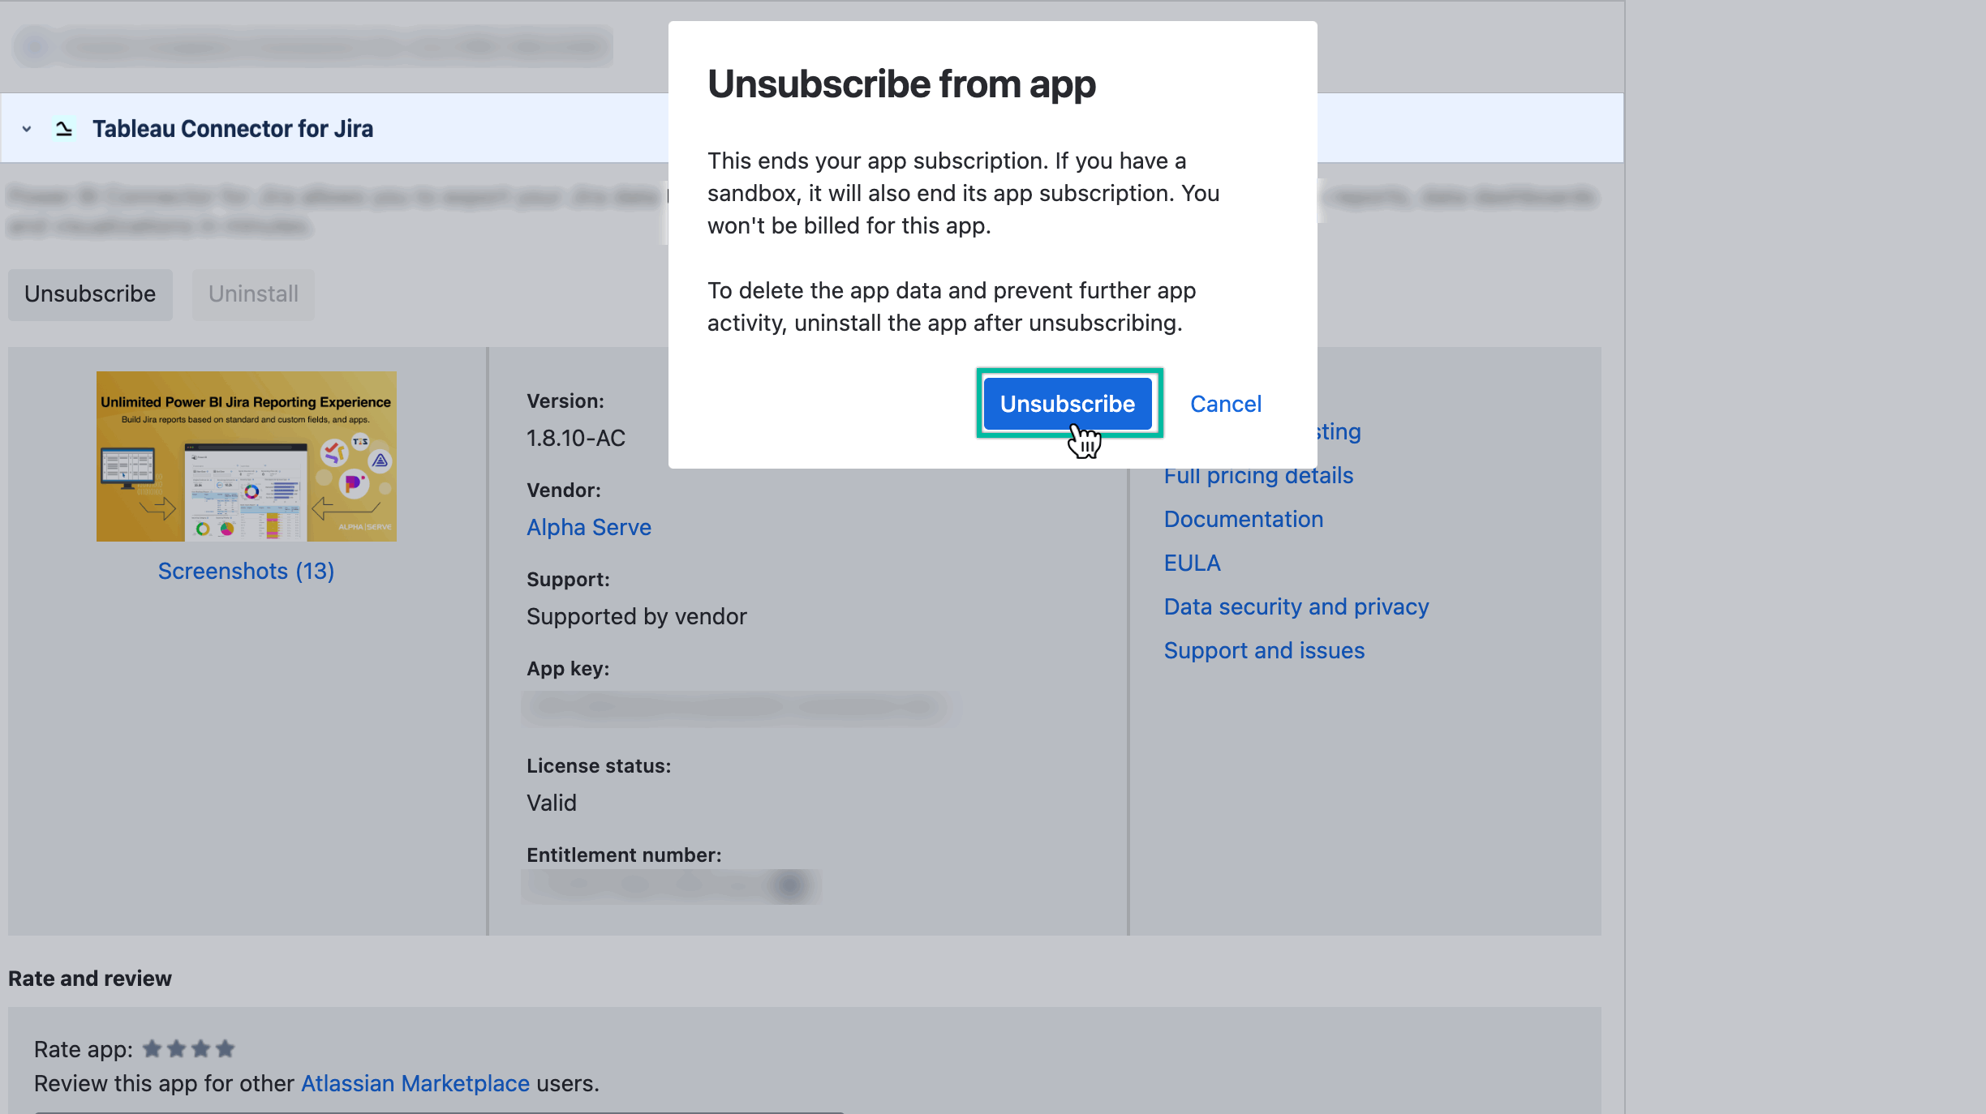Viewport: 1986px width, 1114px height.
Task: Confirm unsubscribing via the dialog's Unsubscribe button
Action: click(x=1068, y=404)
